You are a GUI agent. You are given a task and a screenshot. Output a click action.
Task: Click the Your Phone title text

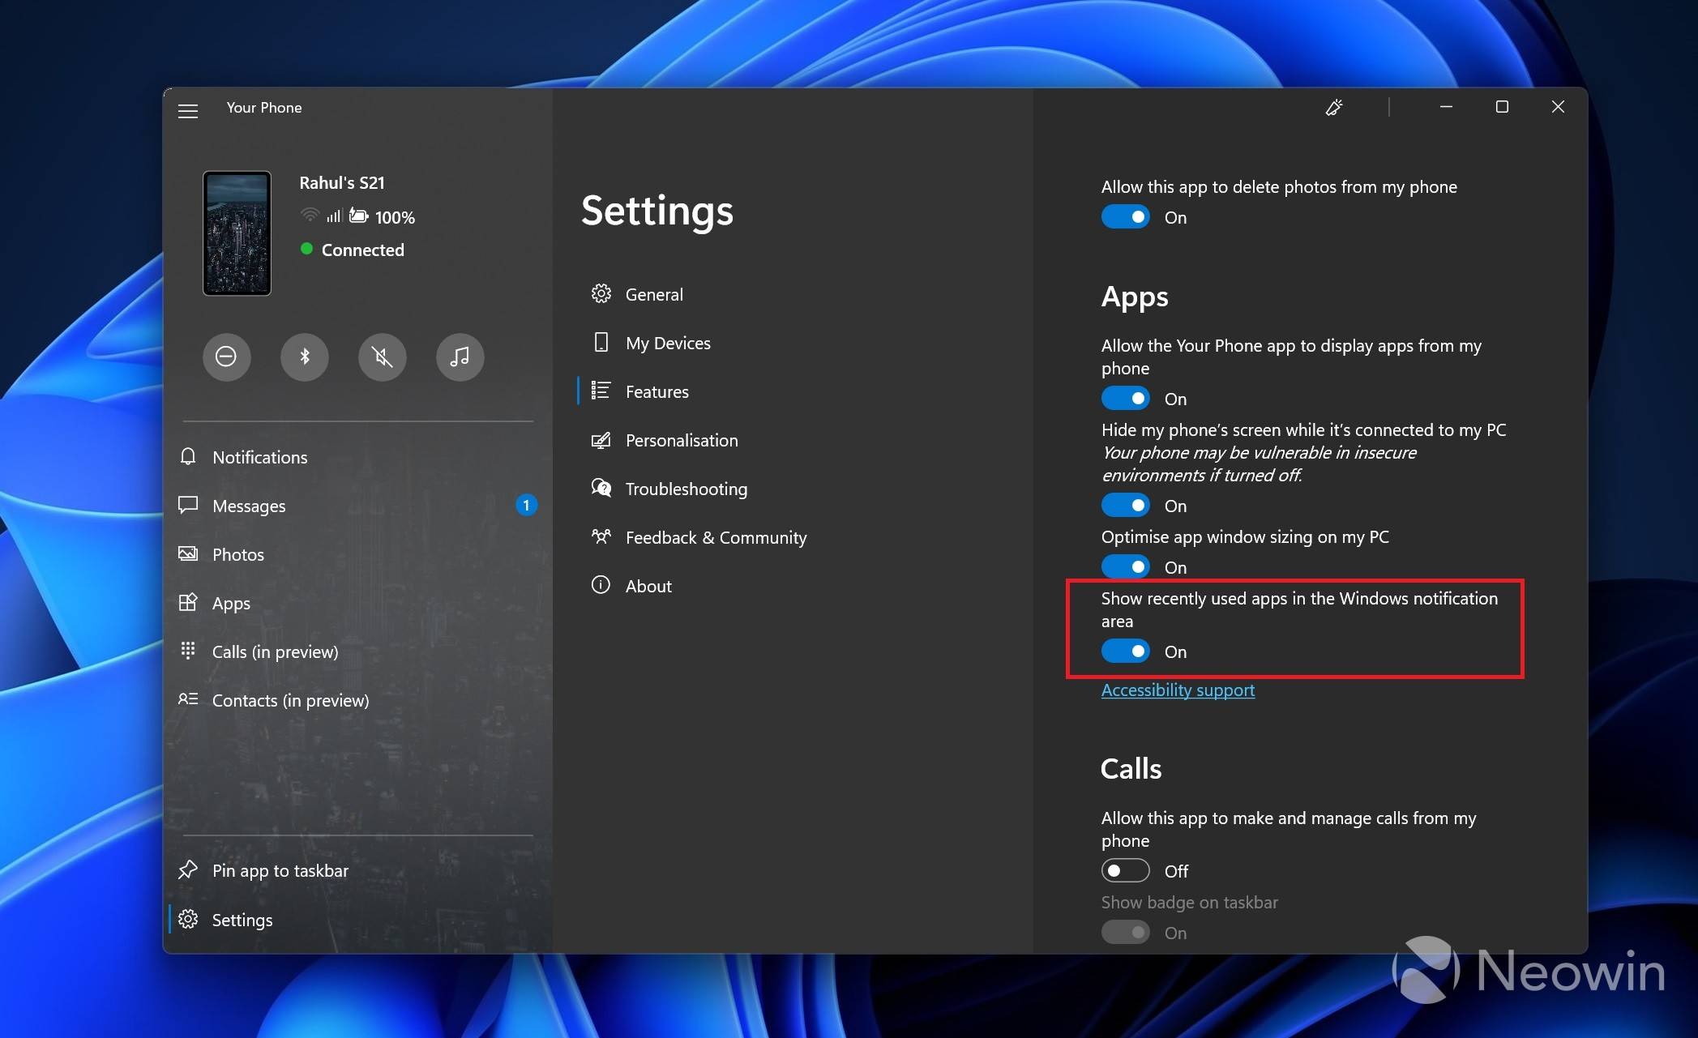tap(264, 107)
